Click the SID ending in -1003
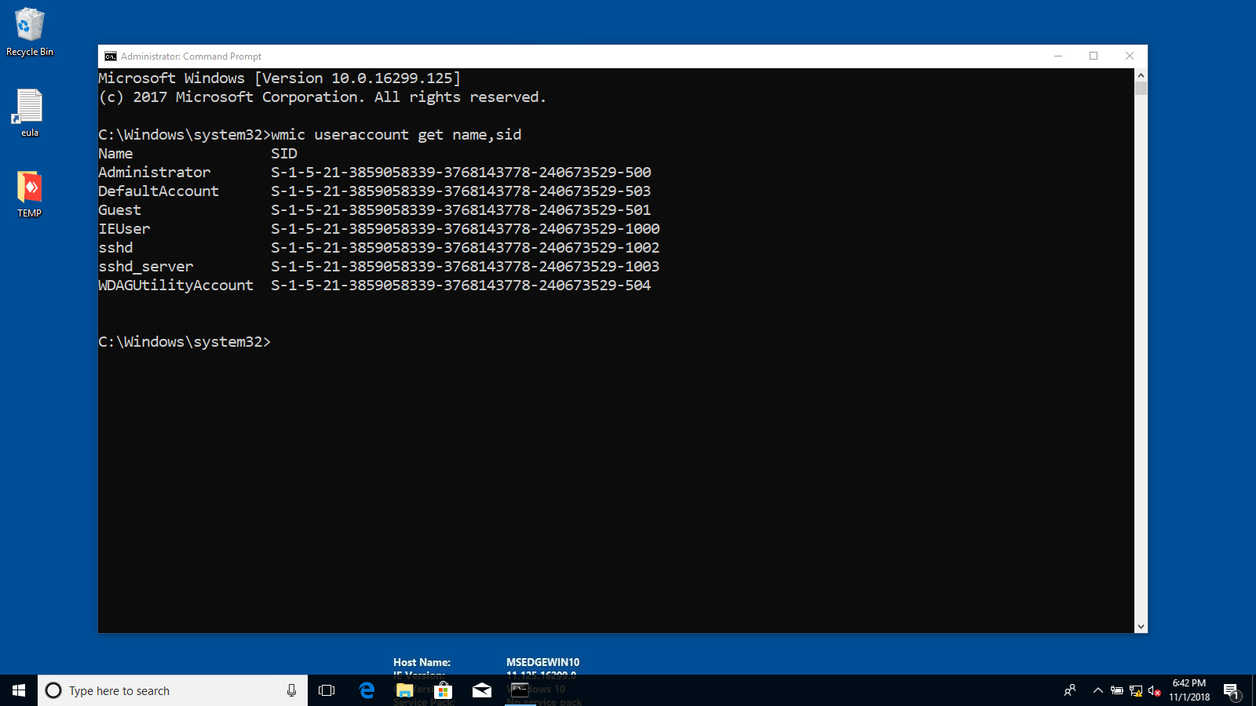The image size is (1256, 706). (x=466, y=266)
